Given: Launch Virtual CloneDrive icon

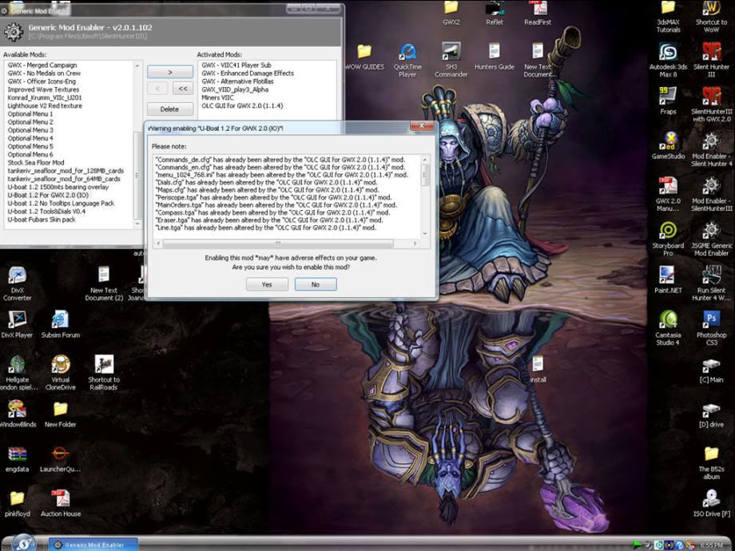Looking at the screenshot, I should click(61, 373).
